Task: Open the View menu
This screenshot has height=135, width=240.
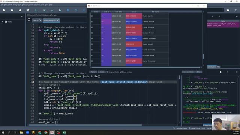Action: click(46, 5)
